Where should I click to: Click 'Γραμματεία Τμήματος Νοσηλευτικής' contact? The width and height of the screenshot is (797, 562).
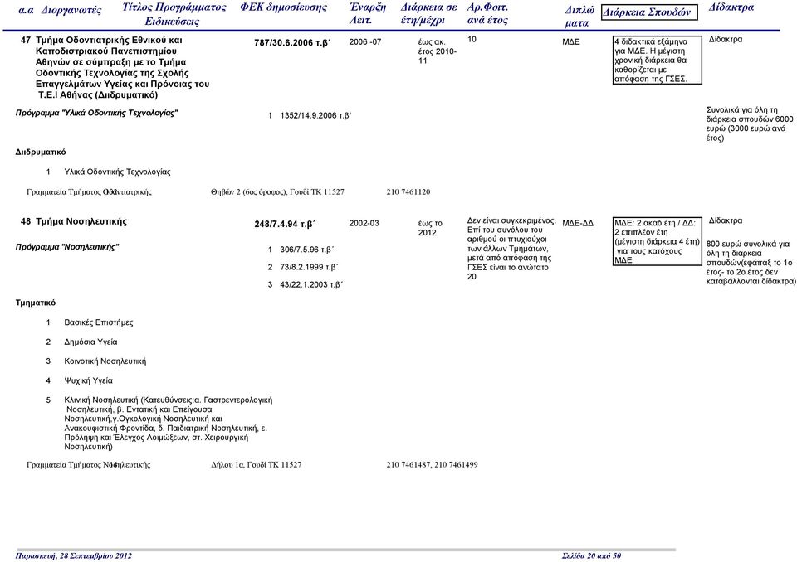pyautogui.click(x=89, y=464)
